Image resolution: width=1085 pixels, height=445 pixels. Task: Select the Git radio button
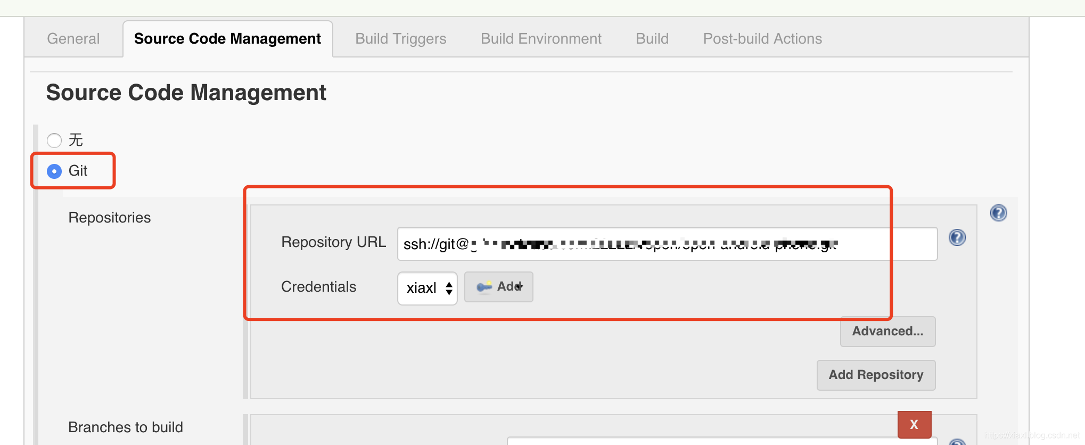(54, 171)
